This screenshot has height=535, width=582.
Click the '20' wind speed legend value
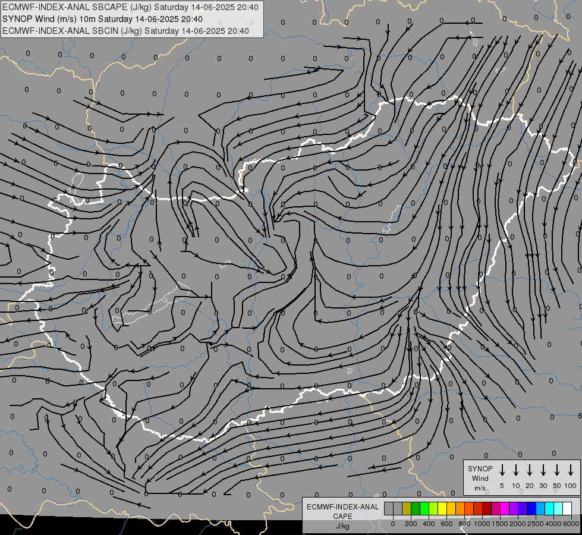[x=530, y=486]
